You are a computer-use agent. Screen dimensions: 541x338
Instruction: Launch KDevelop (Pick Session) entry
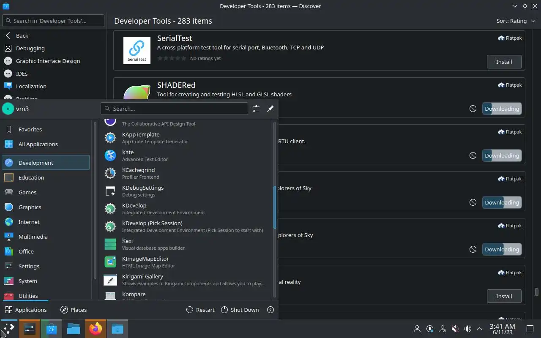coord(186,226)
